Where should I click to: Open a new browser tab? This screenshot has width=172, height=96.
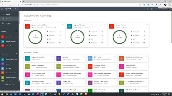tap(23, 1)
